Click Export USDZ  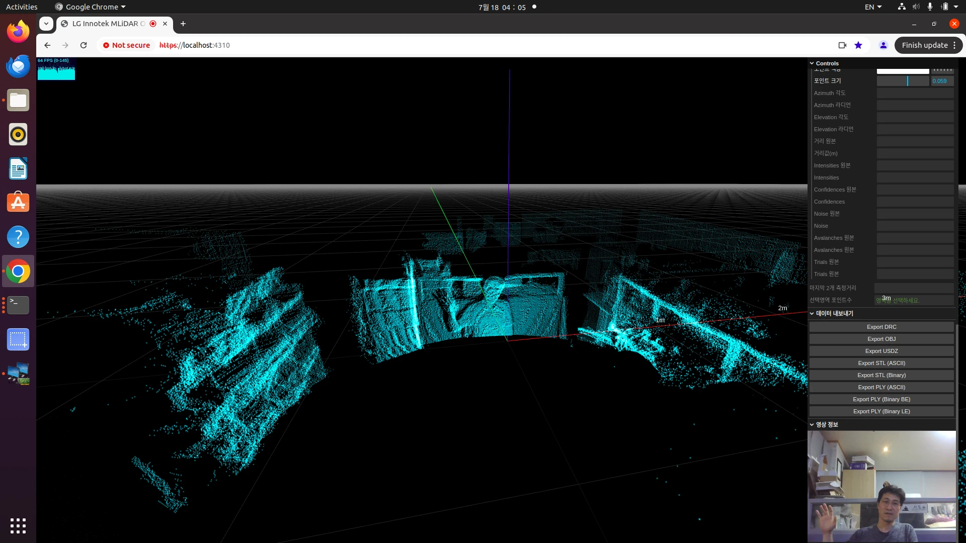(881, 351)
